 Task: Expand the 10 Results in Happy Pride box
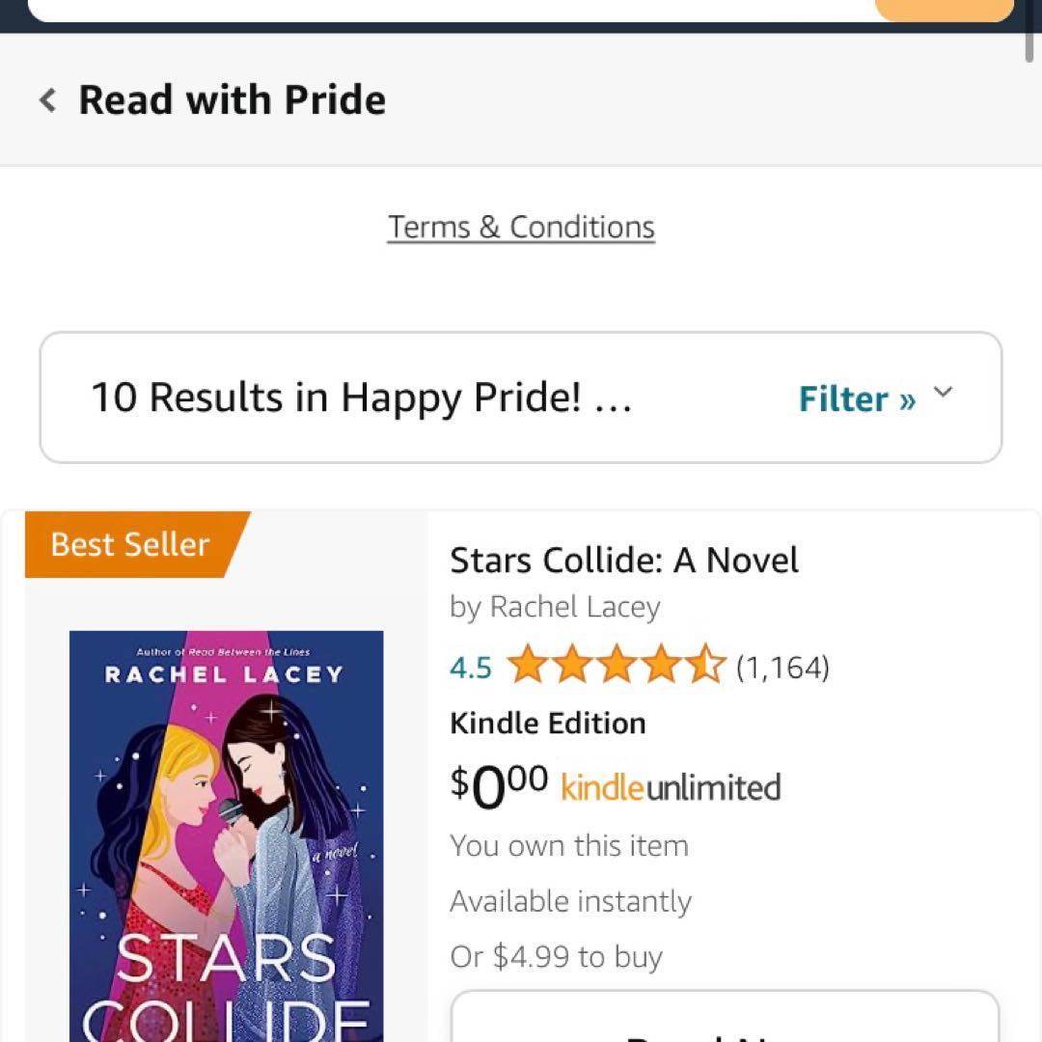[361, 398]
